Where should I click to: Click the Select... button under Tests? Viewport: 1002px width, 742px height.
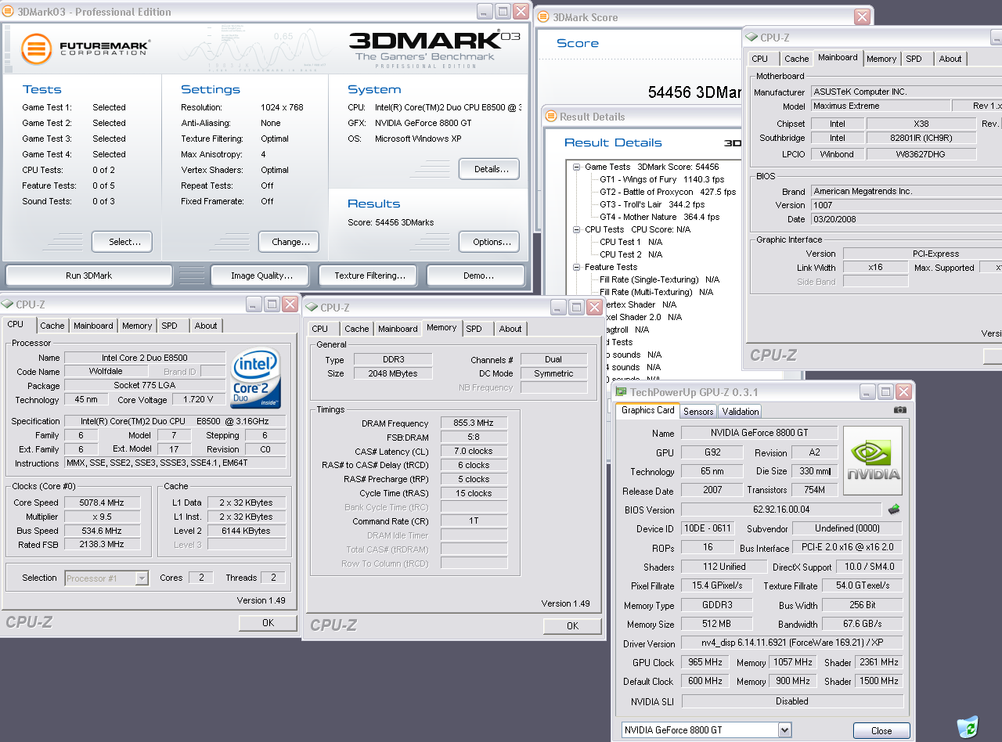tap(121, 242)
